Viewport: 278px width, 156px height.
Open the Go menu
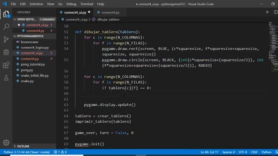tap(60, 4)
